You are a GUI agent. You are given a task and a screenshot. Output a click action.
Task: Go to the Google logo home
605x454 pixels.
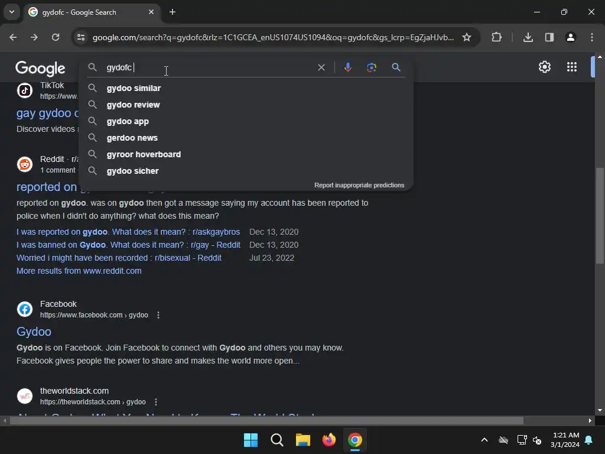click(40, 69)
